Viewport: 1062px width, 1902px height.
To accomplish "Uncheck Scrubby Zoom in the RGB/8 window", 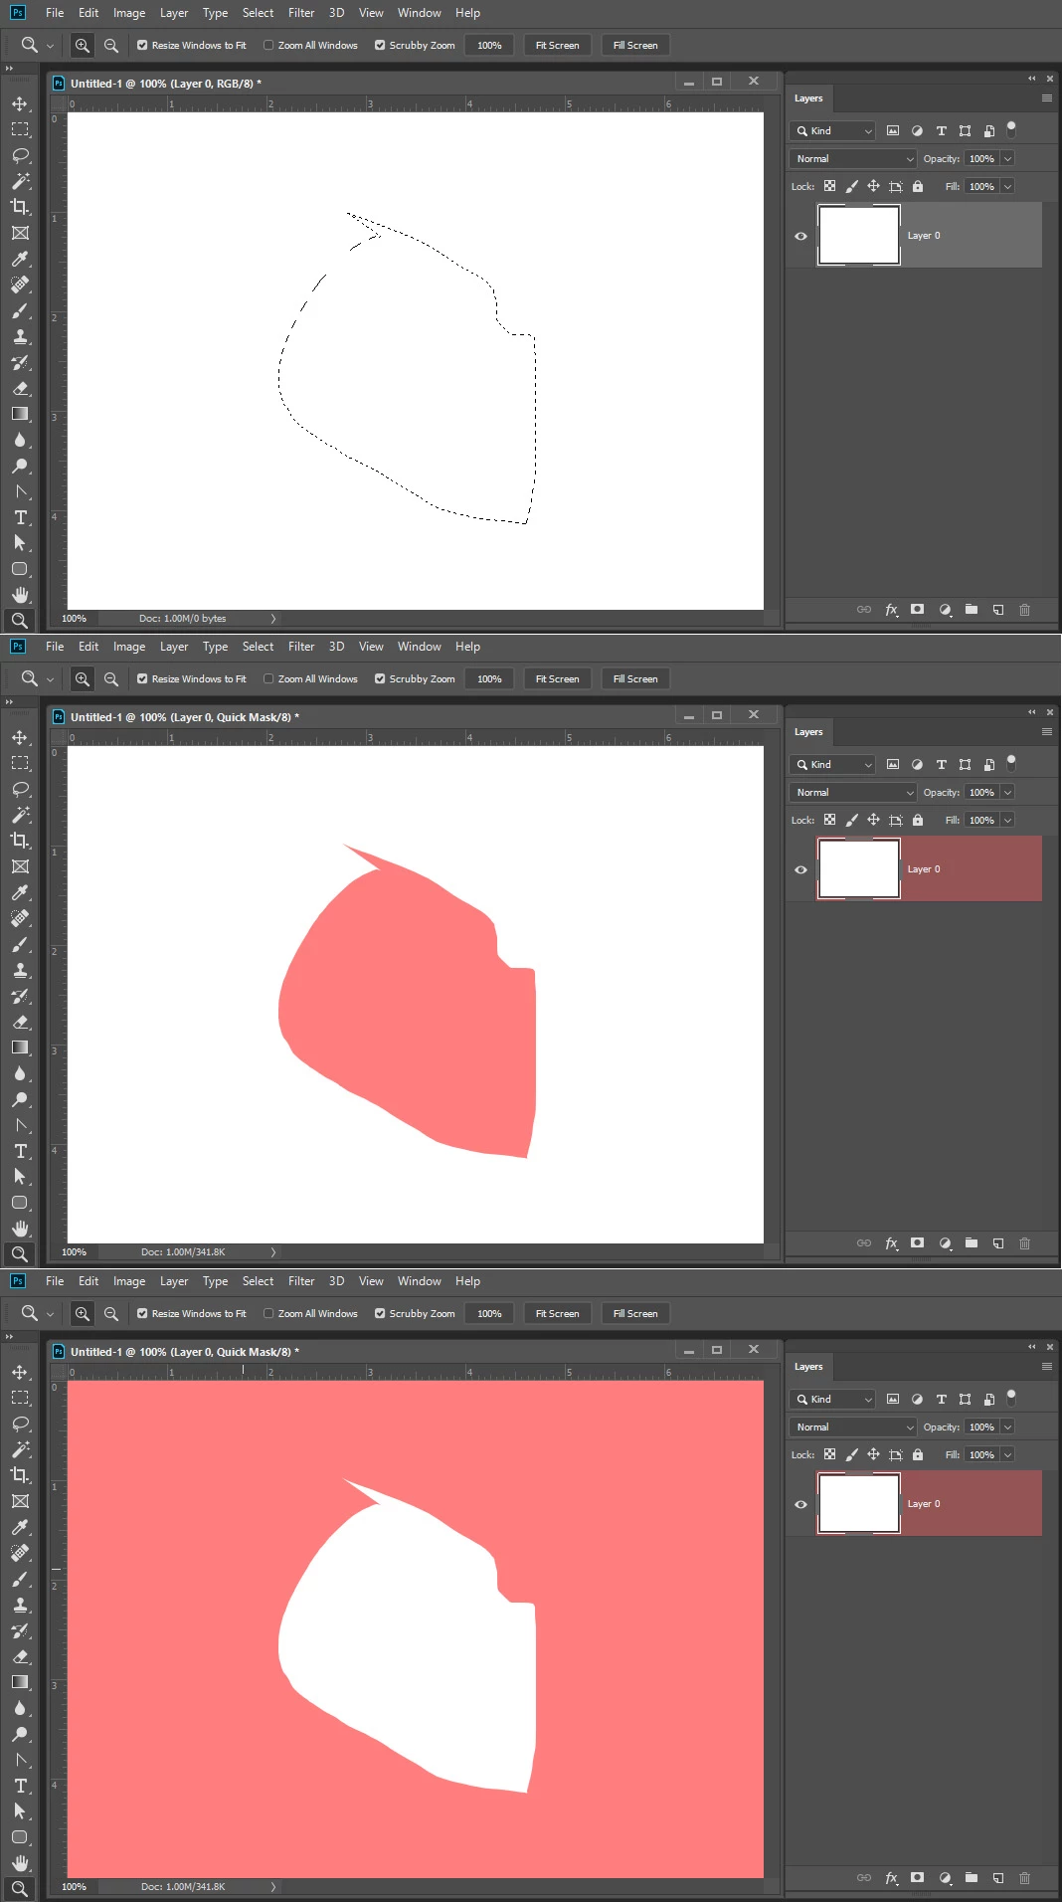I will pyautogui.click(x=380, y=45).
